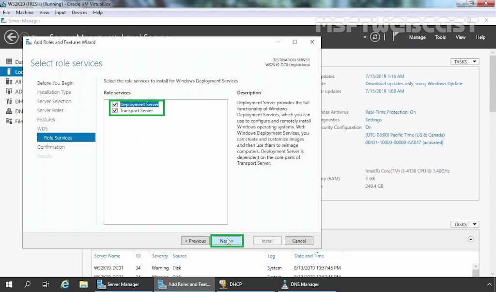The height and width of the screenshot is (292, 496).
Task: Sort events by Server Name column
Action: pos(107,256)
